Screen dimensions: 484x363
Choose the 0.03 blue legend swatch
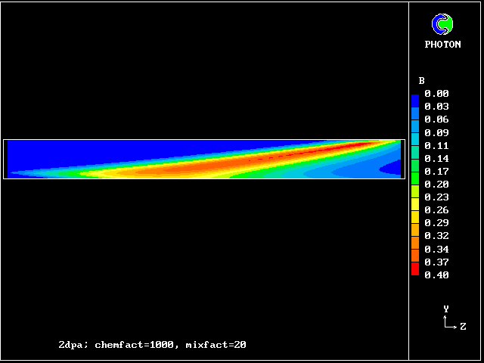[415, 110]
